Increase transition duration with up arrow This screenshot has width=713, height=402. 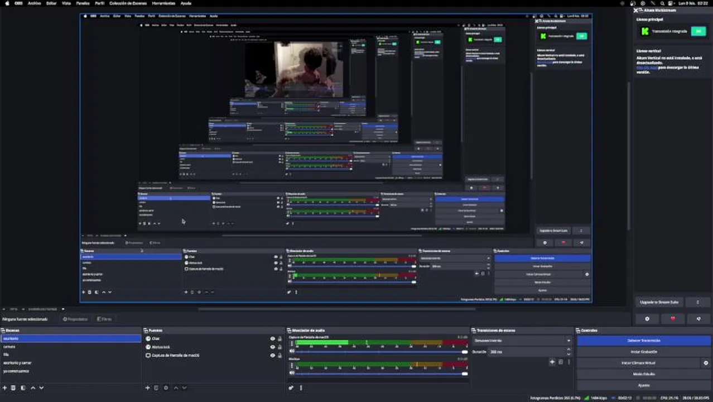pyautogui.click(x=569, y=350)
